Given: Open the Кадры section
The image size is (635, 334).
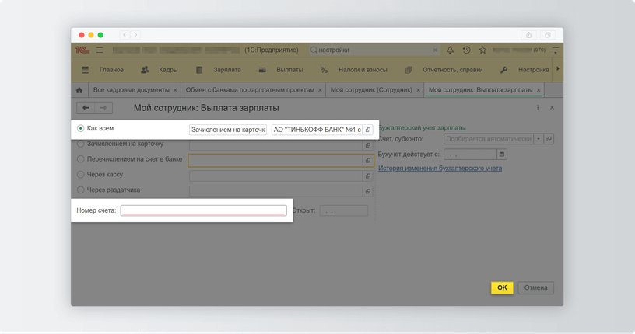Looking at the screenshot, I should coord(168,70).
